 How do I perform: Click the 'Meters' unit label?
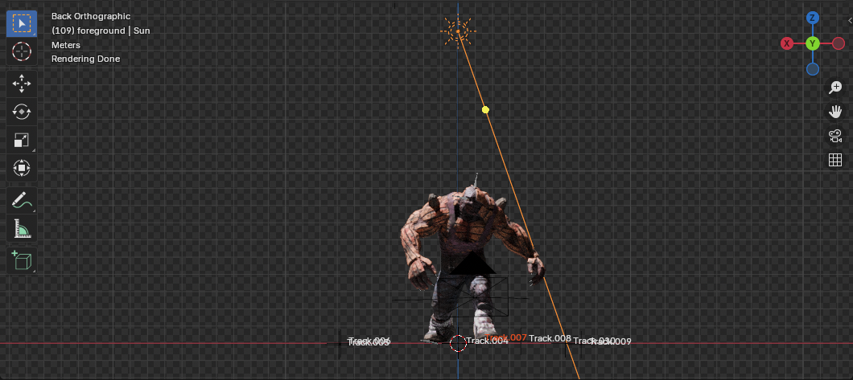[x=66, y=45]
